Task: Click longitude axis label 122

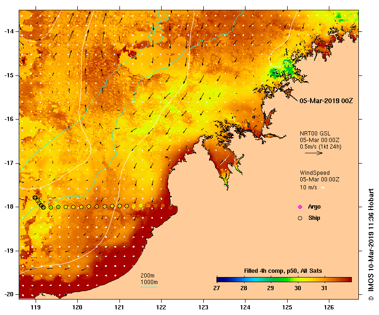Action: (x=161, y=307)
